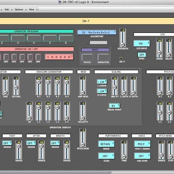Click the oscillator Fine slider

pos(6,86)
